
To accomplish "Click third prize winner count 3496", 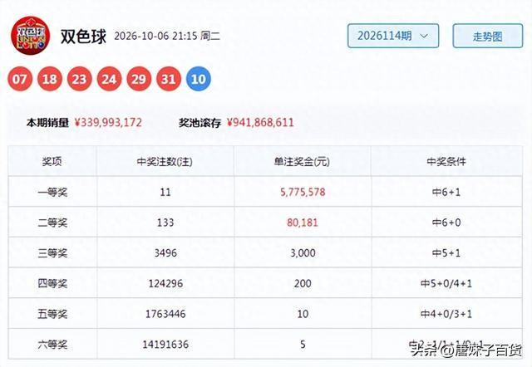I will [x=165, y=253].
